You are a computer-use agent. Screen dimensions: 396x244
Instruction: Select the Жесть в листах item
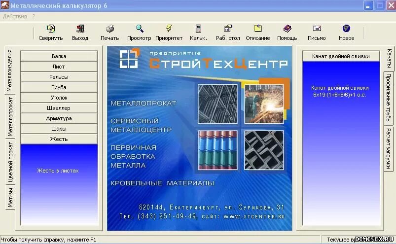tap(58, 171)
